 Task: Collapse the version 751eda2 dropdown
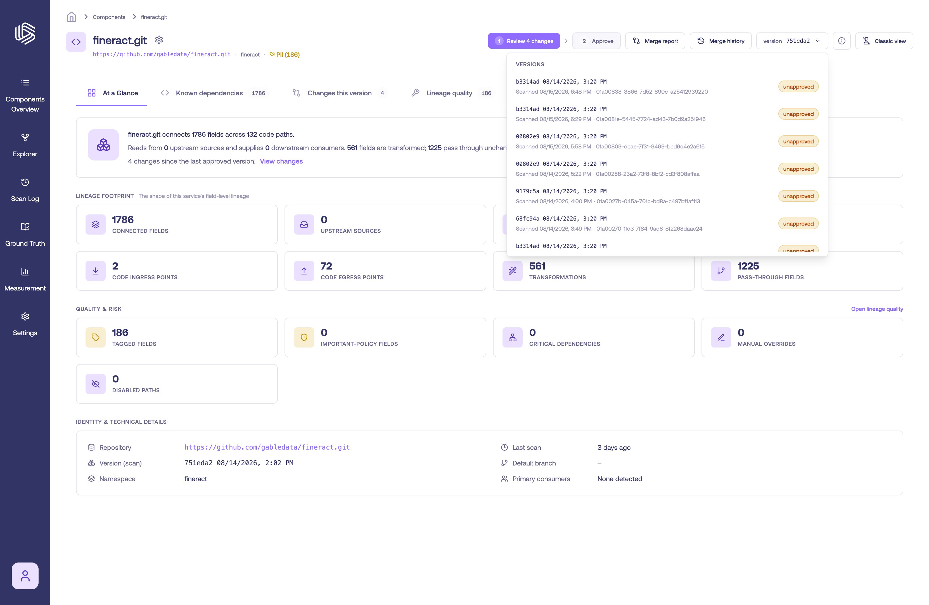point(792,41)
